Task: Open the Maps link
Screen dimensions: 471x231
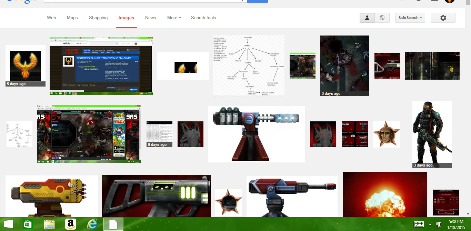Action: click(72, 18)
